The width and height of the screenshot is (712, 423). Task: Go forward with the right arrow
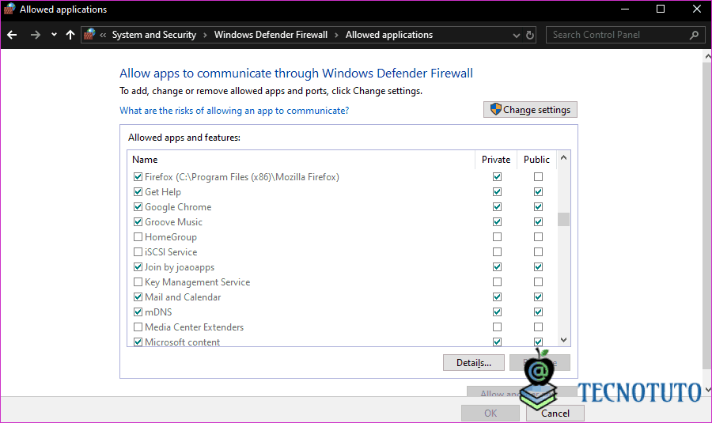click(35, 35)
